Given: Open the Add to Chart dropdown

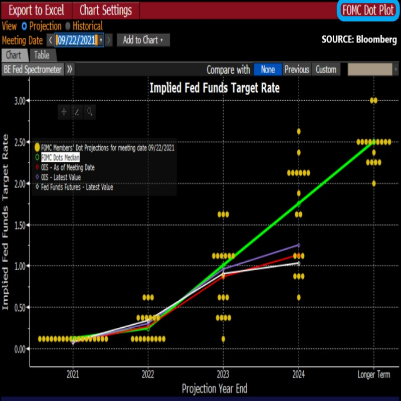Looking at the screenshot, I should (x=143, y=40).
